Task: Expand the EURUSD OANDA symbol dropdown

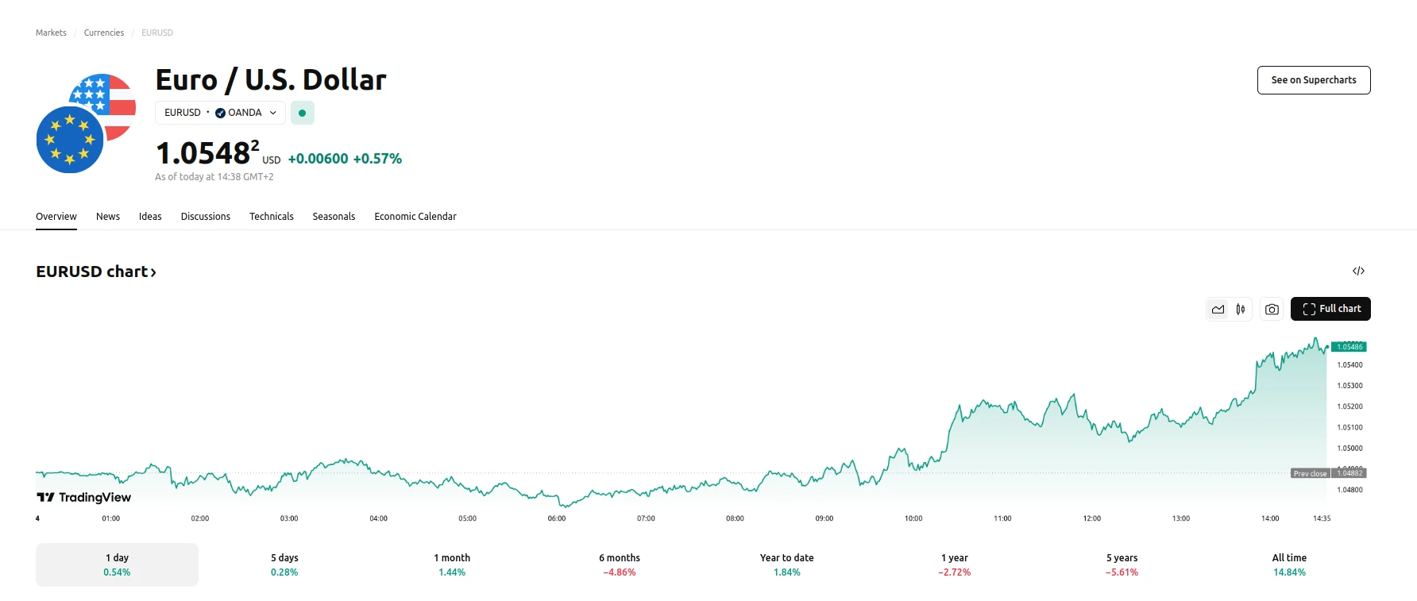Action: pos(220,113)
